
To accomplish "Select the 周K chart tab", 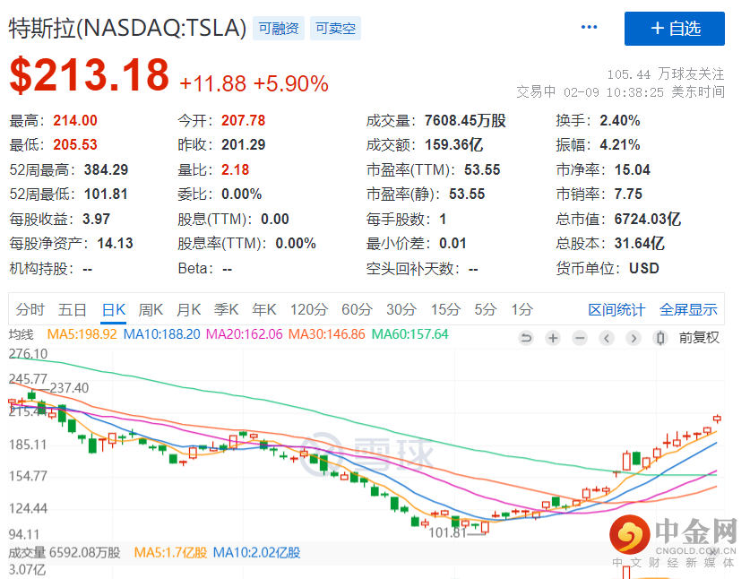I will 151,309.
